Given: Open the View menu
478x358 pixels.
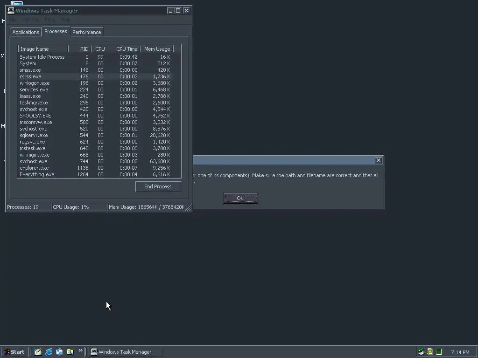Looking at the screenshot, I should click(x=50, y=20).
